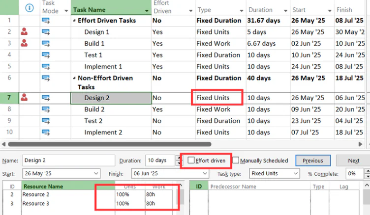The height and width of the screenshot is (215, 370).
Task: Click the Resource Name column header in form
Action: click(68, 187)
